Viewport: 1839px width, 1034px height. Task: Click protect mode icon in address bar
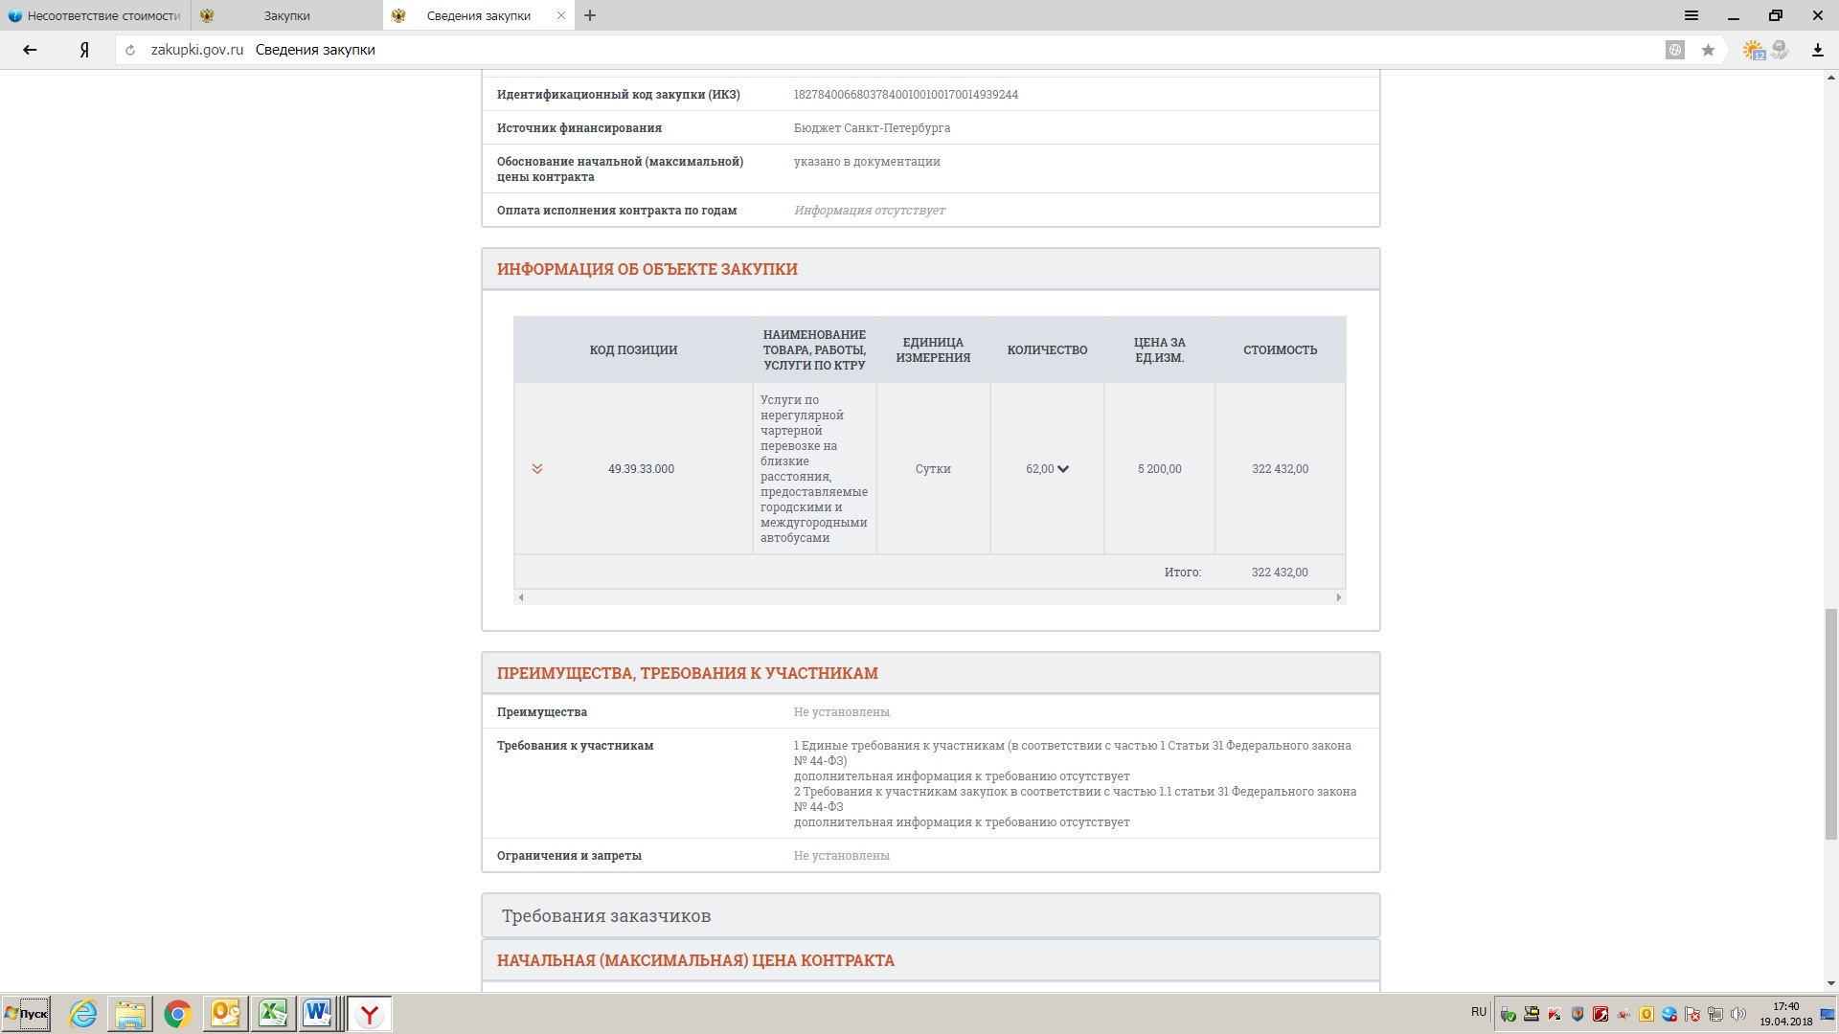1674,50
